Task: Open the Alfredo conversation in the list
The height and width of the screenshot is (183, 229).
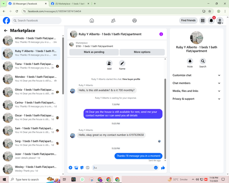Action: (x=31, y=40)
